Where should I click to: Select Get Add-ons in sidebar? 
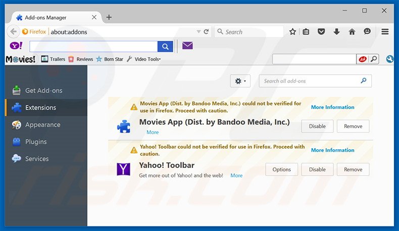(46, 90)
